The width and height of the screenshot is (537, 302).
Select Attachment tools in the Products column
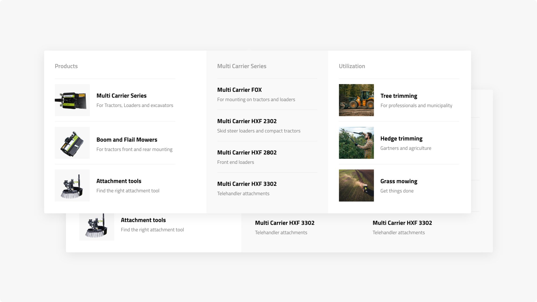click(x=119, y=181)
